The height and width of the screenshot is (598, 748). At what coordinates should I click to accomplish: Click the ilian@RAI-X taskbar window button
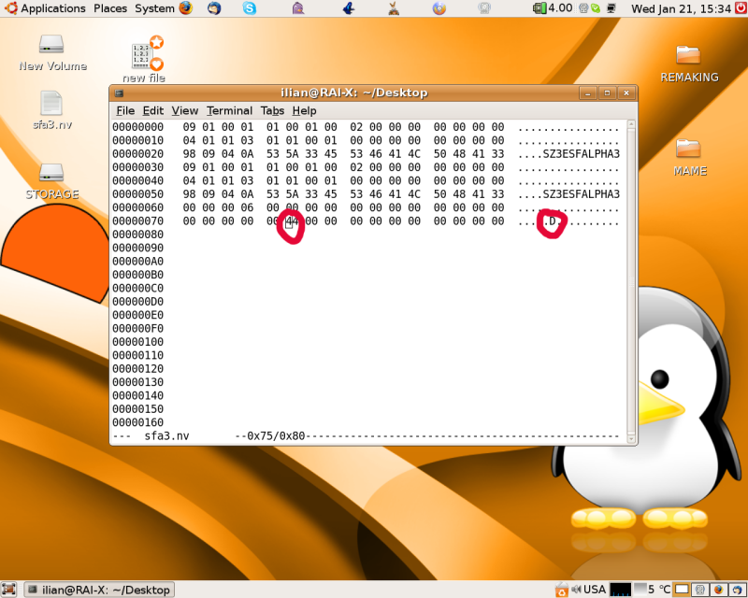[x=99, y=590]
